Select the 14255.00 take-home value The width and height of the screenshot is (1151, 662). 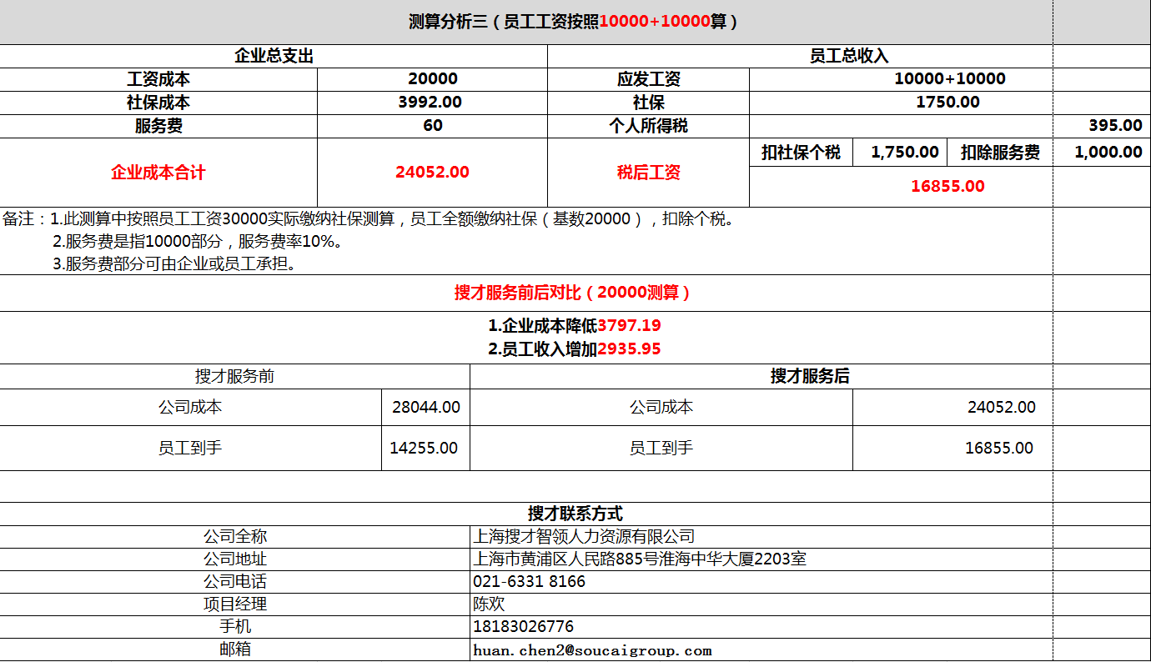coord(424,449)
